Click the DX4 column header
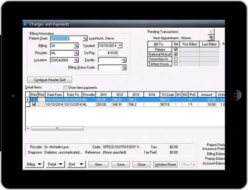248x190 pixels. [x=152, y=95]
